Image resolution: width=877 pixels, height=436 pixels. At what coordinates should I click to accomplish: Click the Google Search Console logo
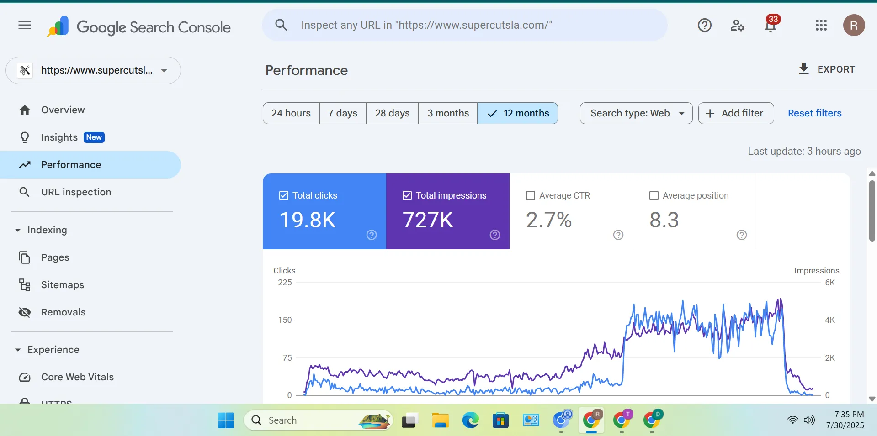pyautogui.click(x=139, y=27)
